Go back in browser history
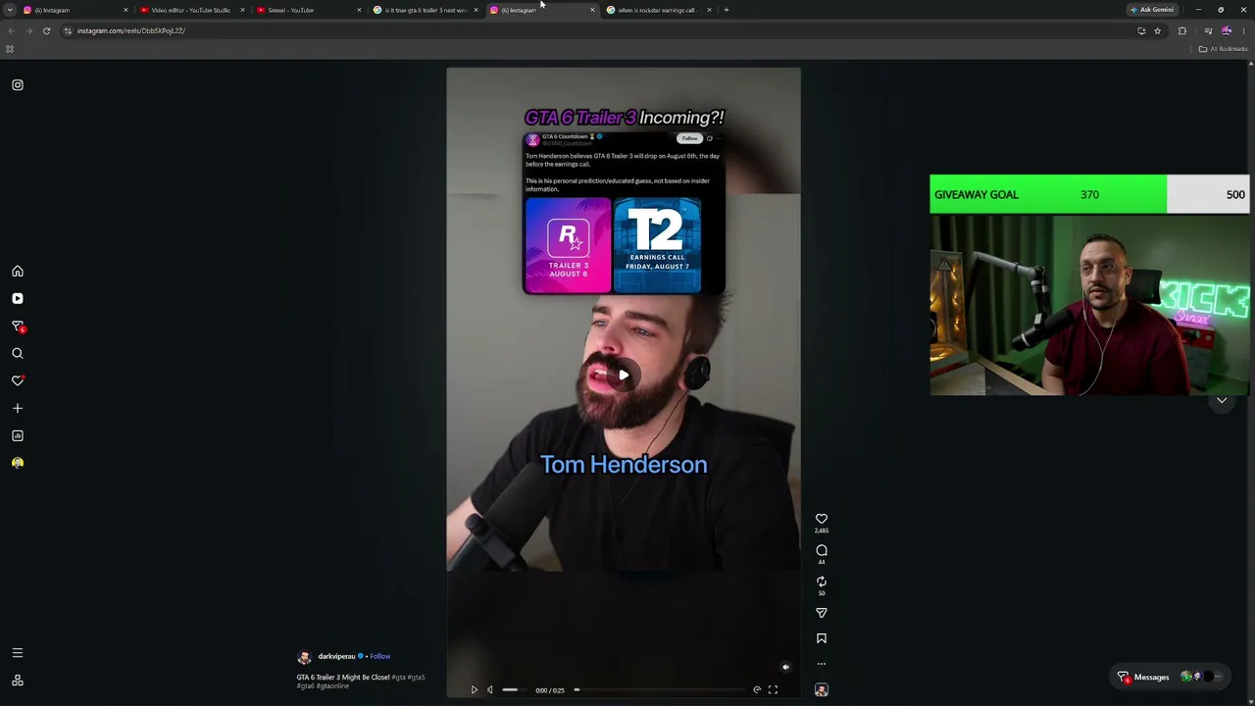Screen dimensions: 1255x706 pos(12,30)
